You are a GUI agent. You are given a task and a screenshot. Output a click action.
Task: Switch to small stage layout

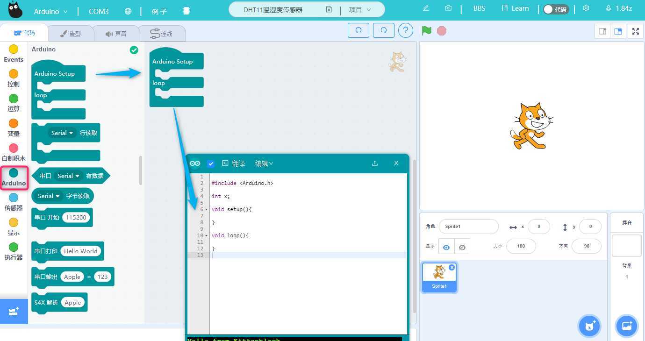coord(602,31)
